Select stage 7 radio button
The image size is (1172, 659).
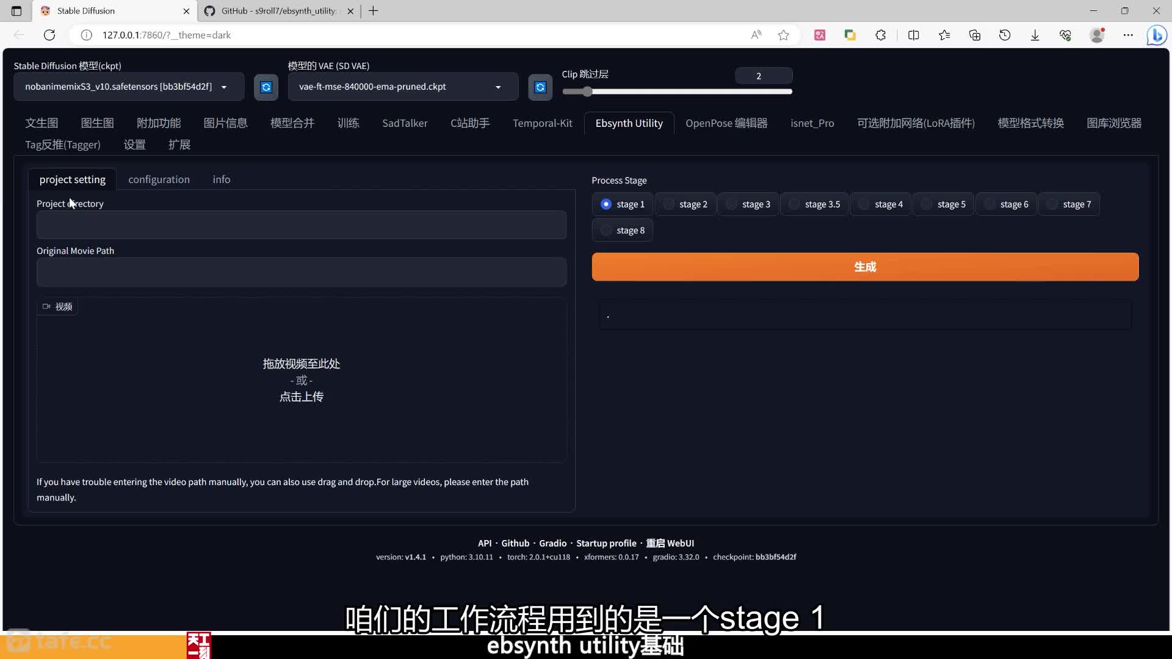click(1069, 204)
